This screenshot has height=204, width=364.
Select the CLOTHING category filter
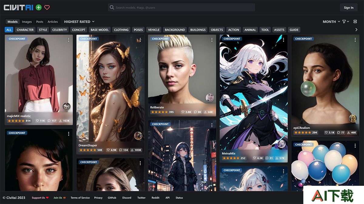click(x=121, y=30)
